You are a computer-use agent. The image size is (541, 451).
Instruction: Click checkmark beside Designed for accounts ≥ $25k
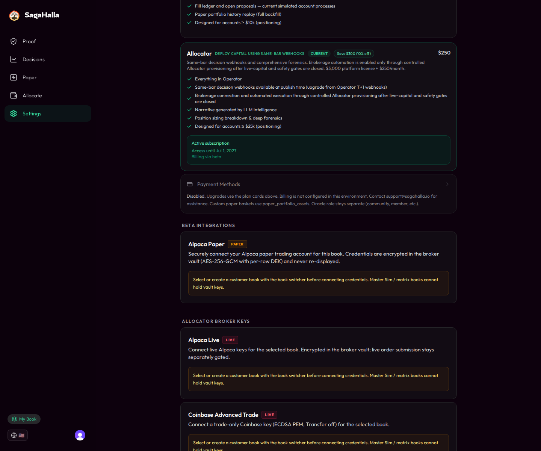tap(189, 126)
